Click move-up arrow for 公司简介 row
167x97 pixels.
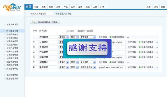[157, 42]
